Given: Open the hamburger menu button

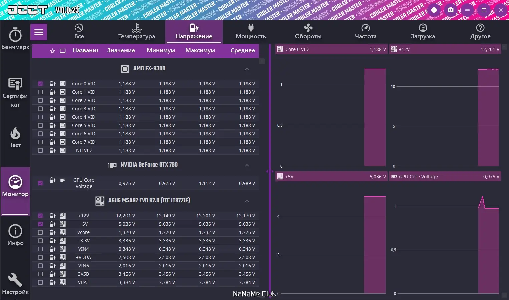Looking at the screenshot, I should (39, 32).
